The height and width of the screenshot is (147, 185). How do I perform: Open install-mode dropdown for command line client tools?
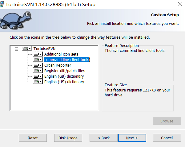coord(38,60)
